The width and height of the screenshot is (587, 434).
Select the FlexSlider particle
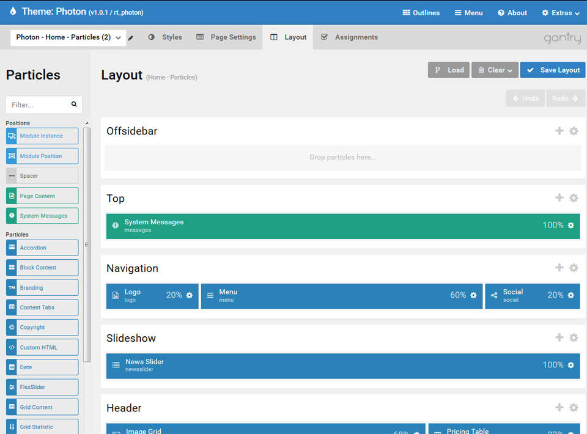tap(42, 387)
